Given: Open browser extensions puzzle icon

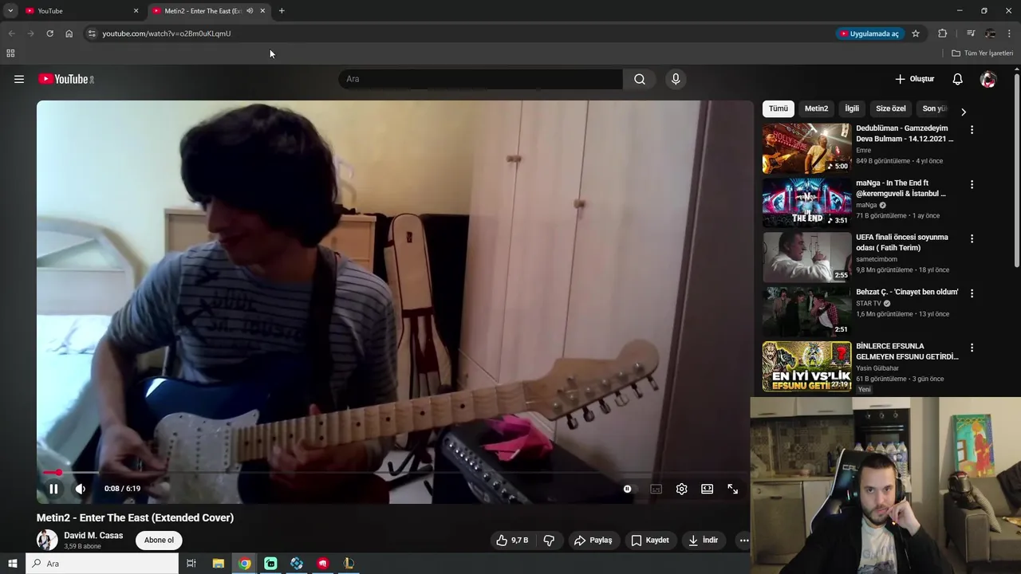Looking at the screenshot, I should coord(943,33).
